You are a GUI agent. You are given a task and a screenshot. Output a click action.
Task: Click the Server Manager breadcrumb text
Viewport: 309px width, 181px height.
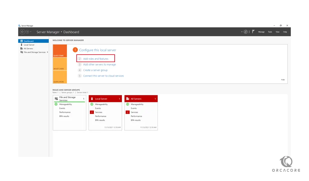48,32
